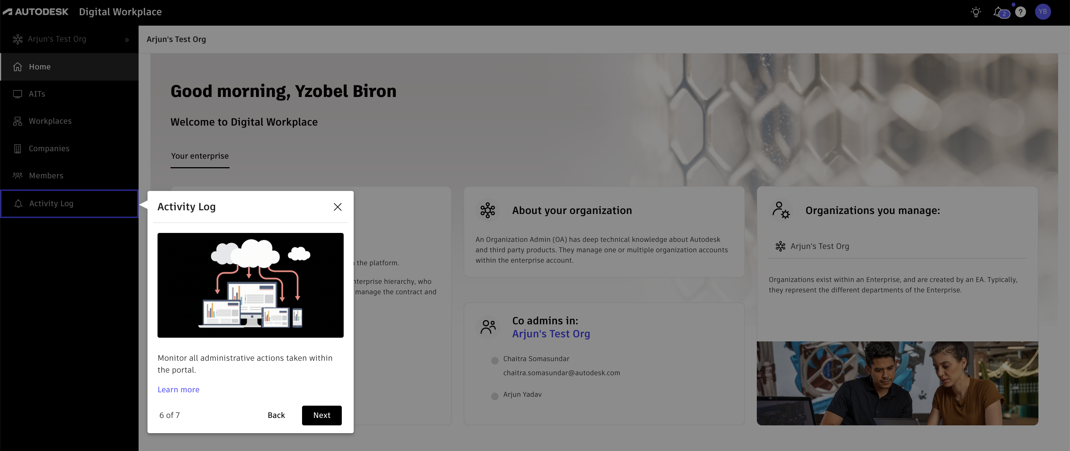The height and width of the screenshot is (451, 1070).
Task: Click the Members people icon
Action: (x=17, y=176)
